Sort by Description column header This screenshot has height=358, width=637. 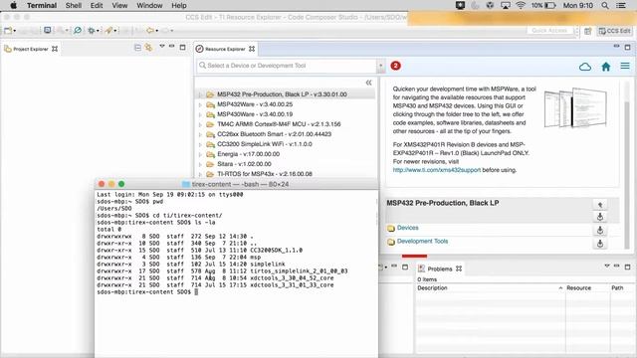pos(490,287)
